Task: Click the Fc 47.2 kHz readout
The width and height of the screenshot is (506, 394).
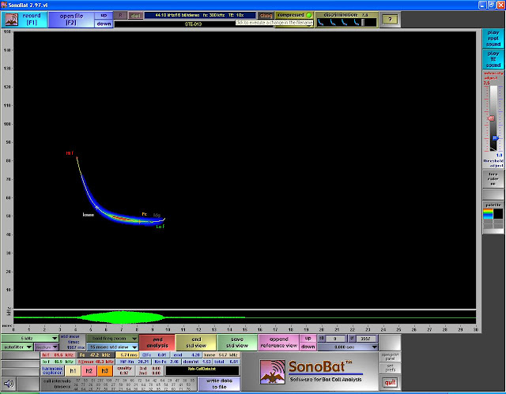Action: point(96,355)
